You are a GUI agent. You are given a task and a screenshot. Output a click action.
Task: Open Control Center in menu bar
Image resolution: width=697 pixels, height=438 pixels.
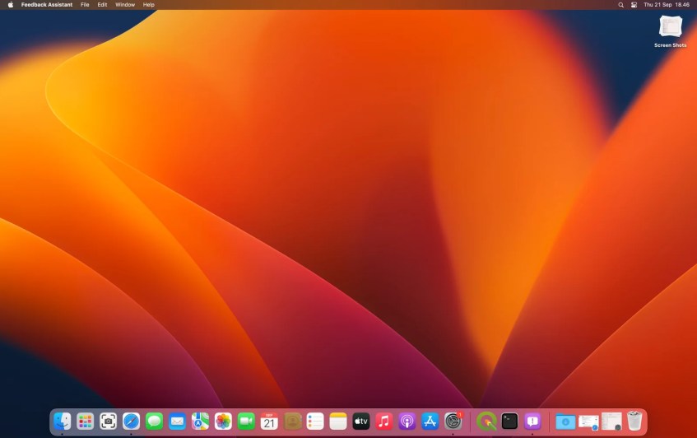point(634,4)
